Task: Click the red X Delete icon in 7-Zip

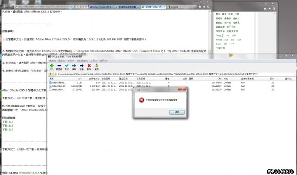Action: 89,65
